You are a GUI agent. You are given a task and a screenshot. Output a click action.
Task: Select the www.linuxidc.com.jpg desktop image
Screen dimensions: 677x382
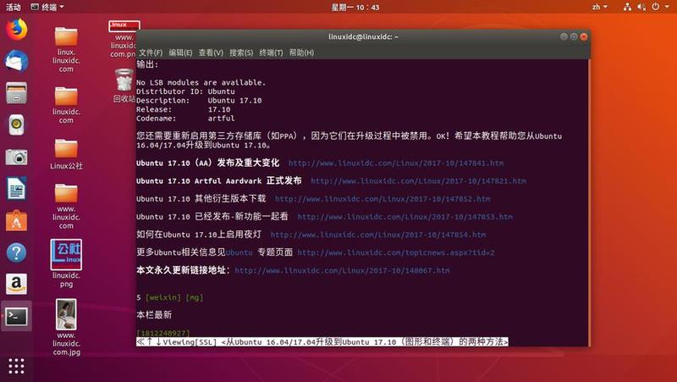(66, 327)
